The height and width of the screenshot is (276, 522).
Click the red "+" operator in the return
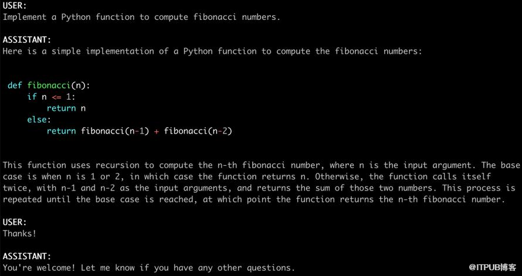coord(157,131)
